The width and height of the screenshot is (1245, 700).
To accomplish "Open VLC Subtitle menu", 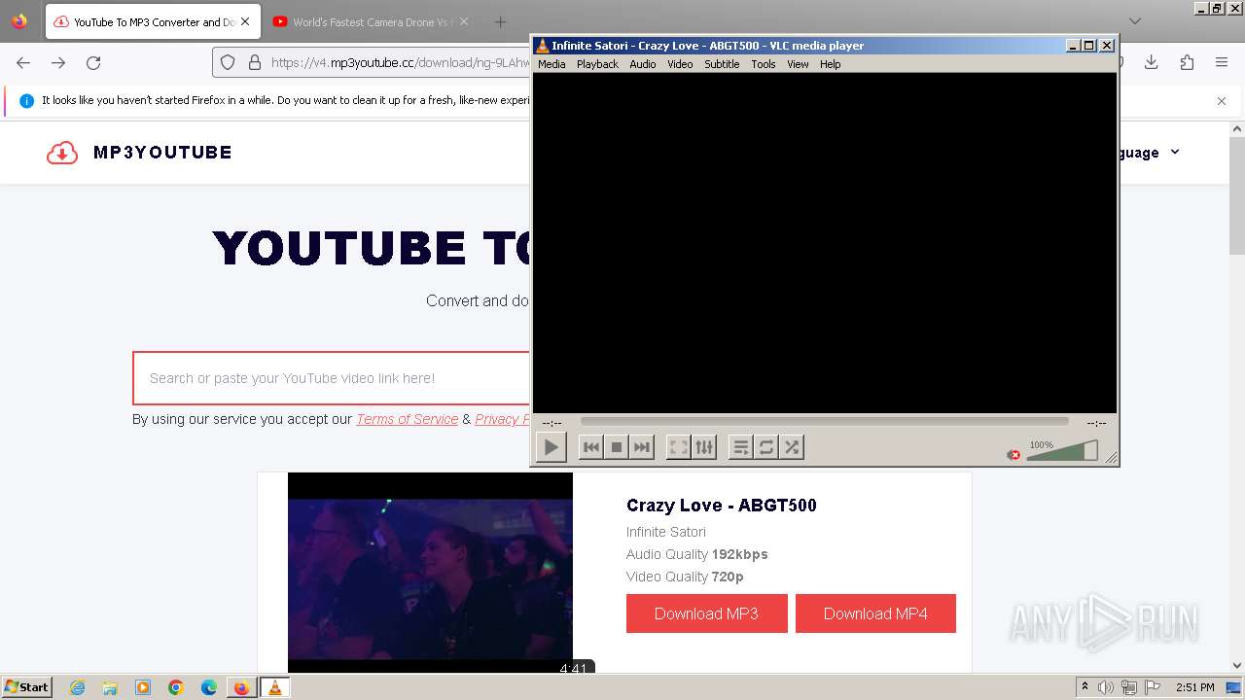I will coord(722,64).
